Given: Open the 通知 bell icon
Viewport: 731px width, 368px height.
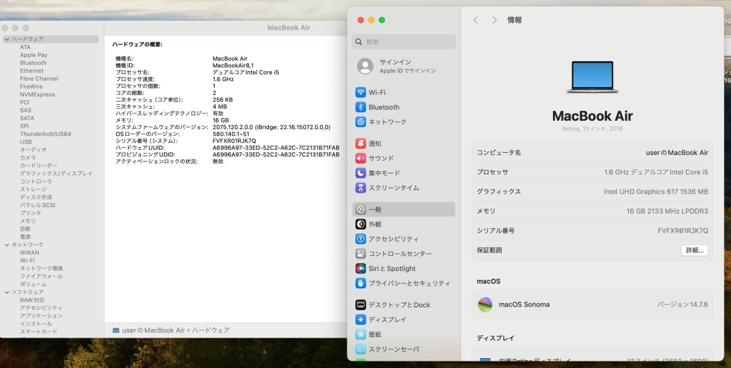Looking at the screenshot, I should tap(361, 144).
